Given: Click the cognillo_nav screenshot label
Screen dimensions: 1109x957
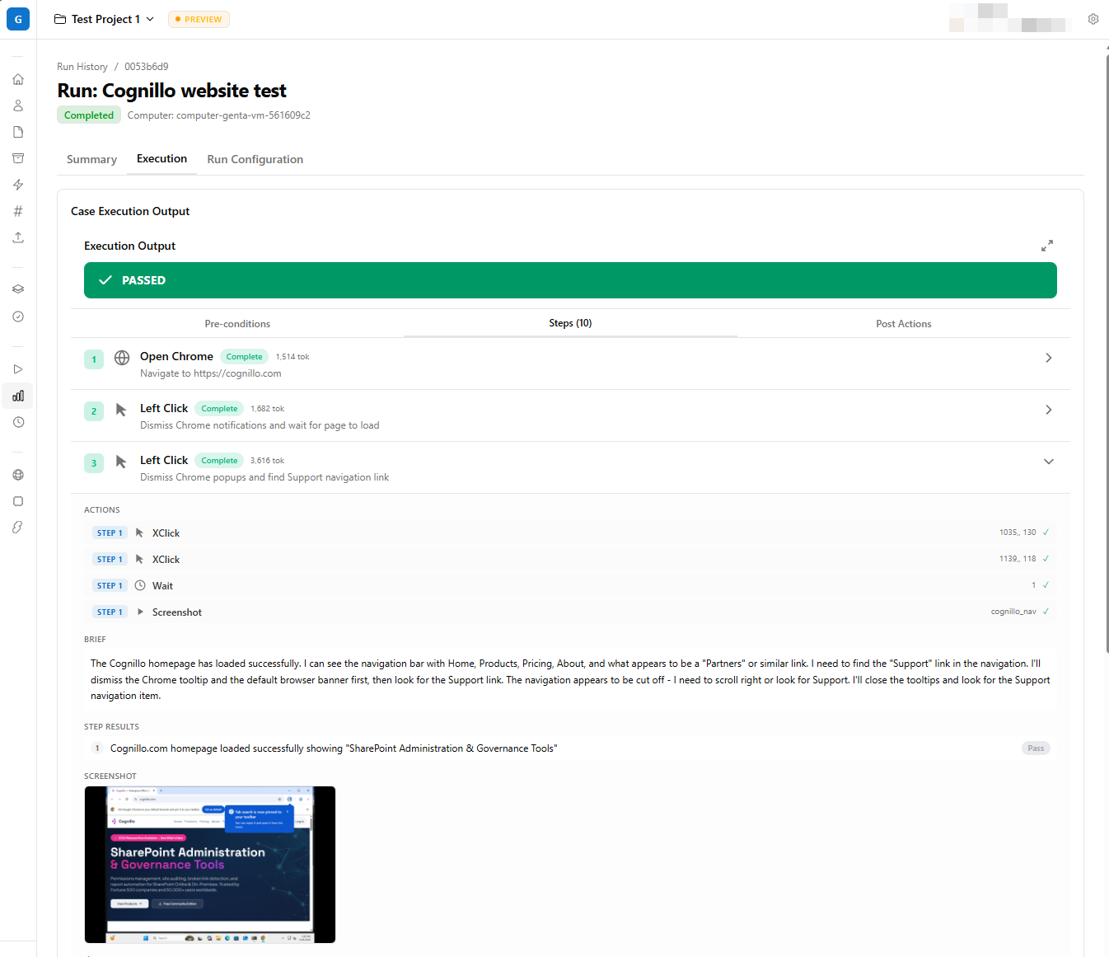Looking at the screenshot, I should coord(1013,612).
